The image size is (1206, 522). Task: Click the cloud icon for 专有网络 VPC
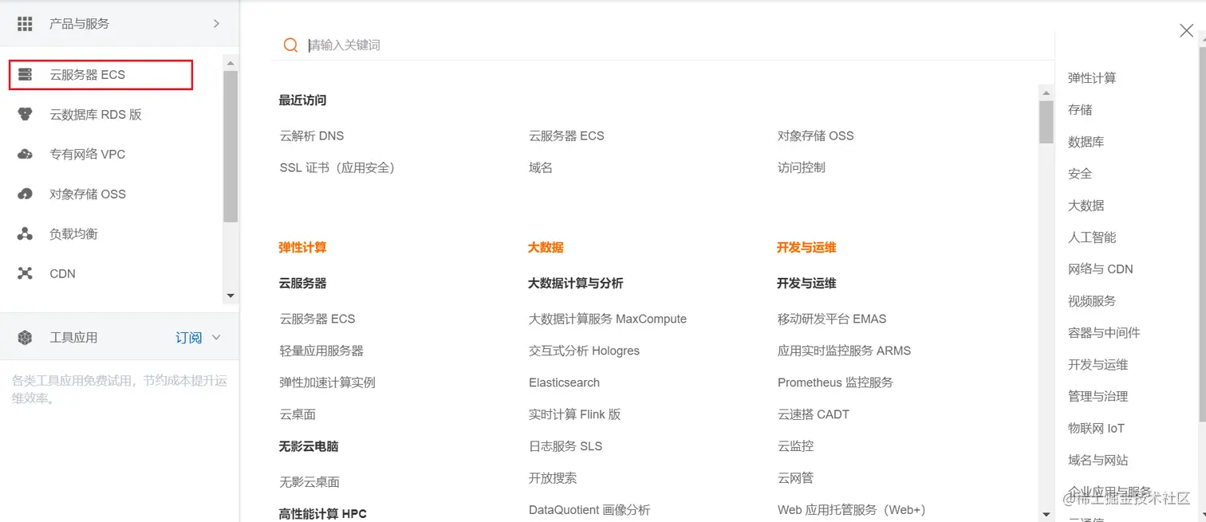click(x=25, y=155)
